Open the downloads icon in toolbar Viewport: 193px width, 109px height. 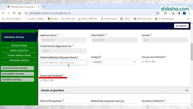click(173, 13)
